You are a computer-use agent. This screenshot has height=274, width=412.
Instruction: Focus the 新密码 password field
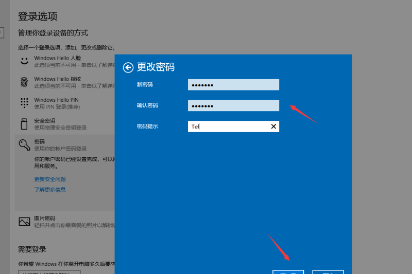[233, 85]
